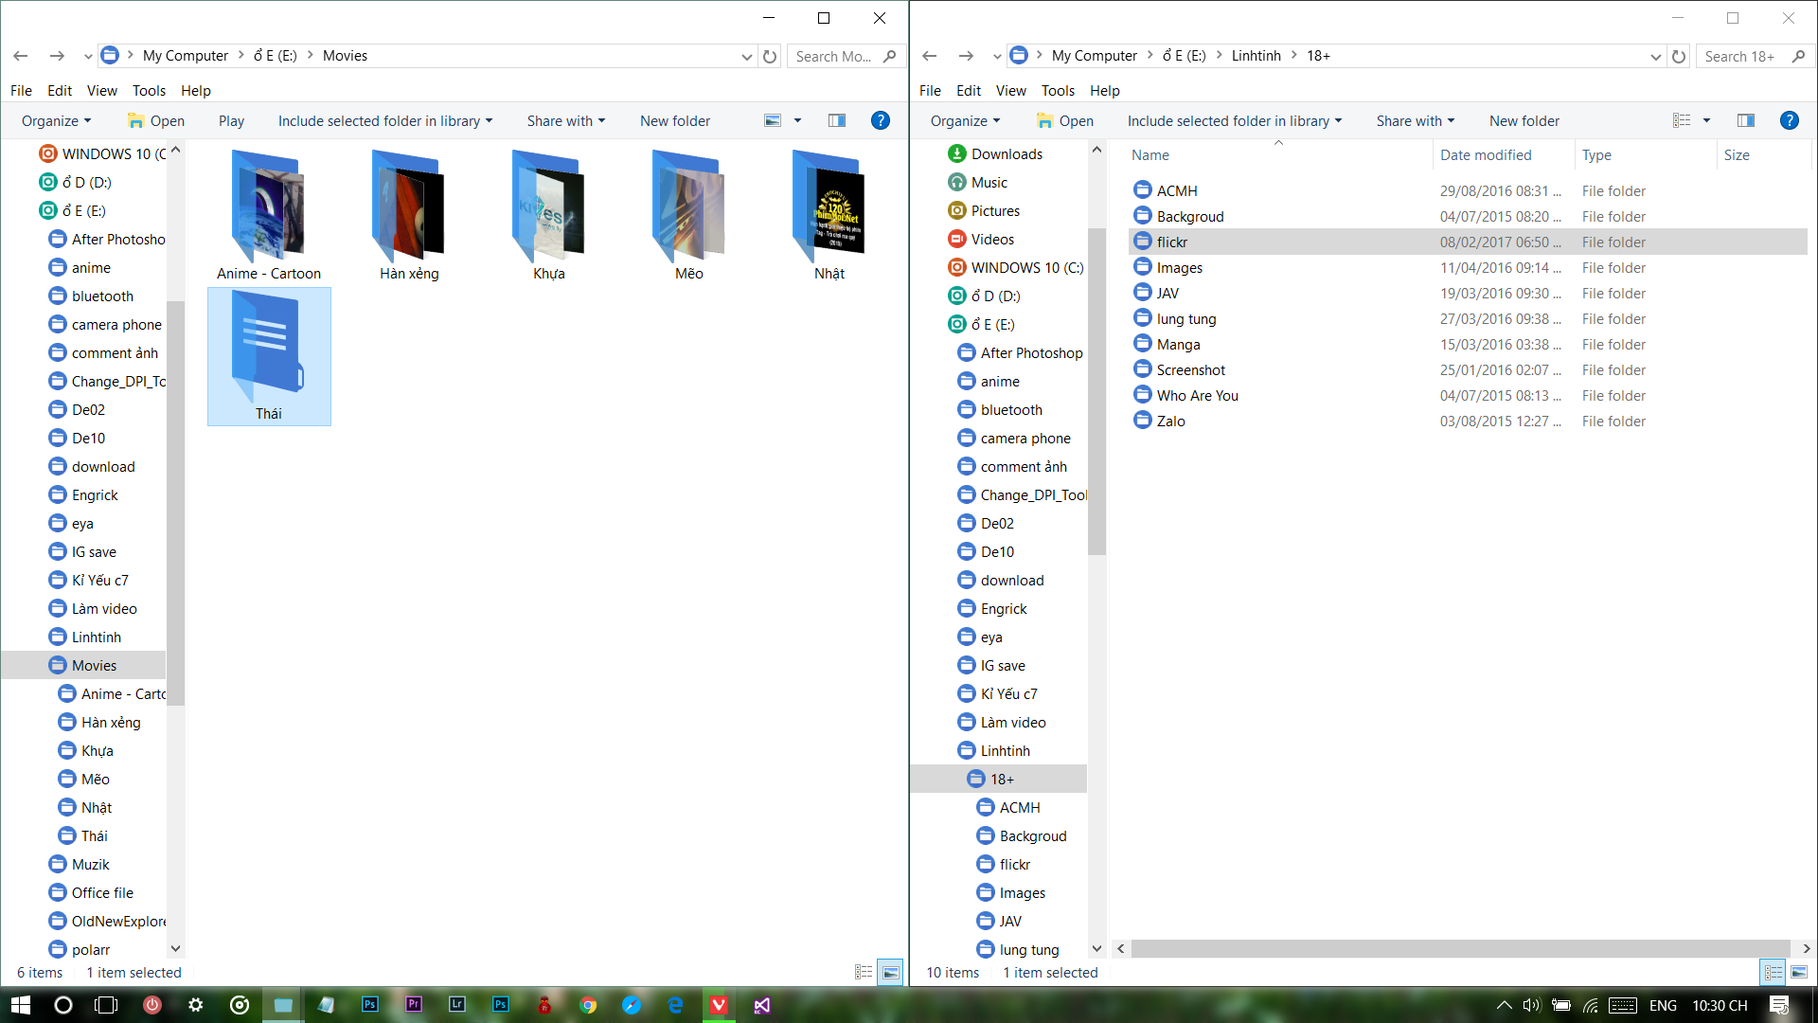1818x1023 pixels.
Task: Open Visual Studio from taskbar
Action: pyautogui.click(x=762, y=1005)
